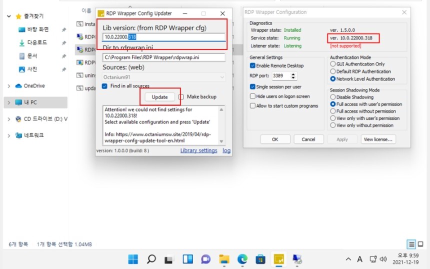Switch to RDP Wrapper Configuration taskbar icon
The width and height of the screenshot is (430, 269).
point(297,259)
